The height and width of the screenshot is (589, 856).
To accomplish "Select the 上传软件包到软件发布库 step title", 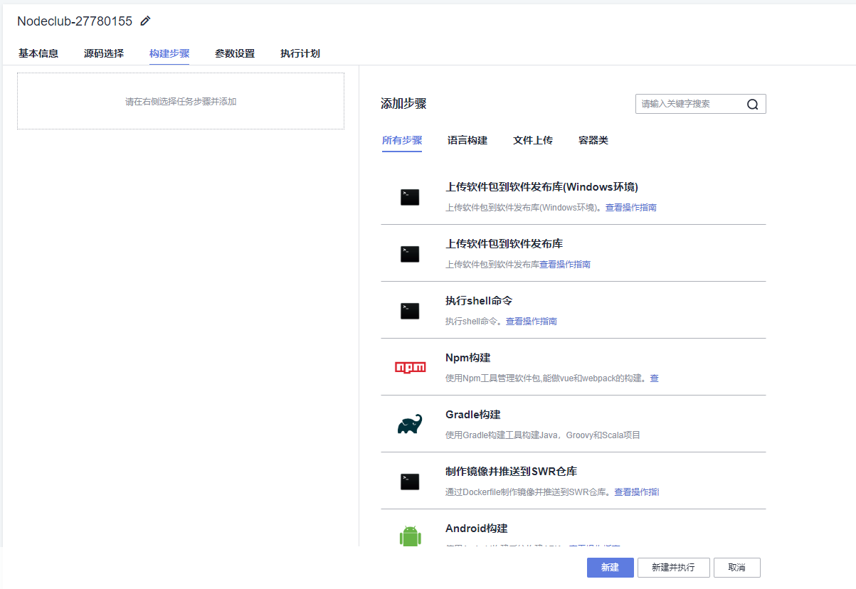I will point(504,244).
